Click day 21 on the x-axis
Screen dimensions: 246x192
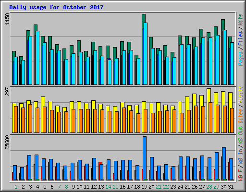pyautogui.click(x=159, y=187)
